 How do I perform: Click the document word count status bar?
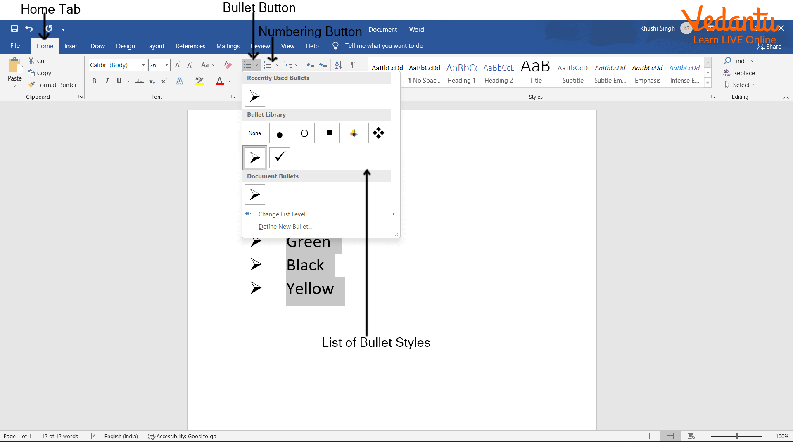point(60,436)
